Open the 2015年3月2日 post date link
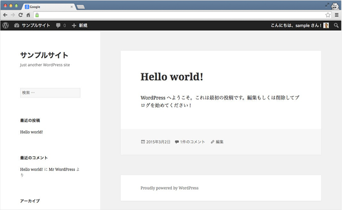342x210 pixels. coord(158,142)
